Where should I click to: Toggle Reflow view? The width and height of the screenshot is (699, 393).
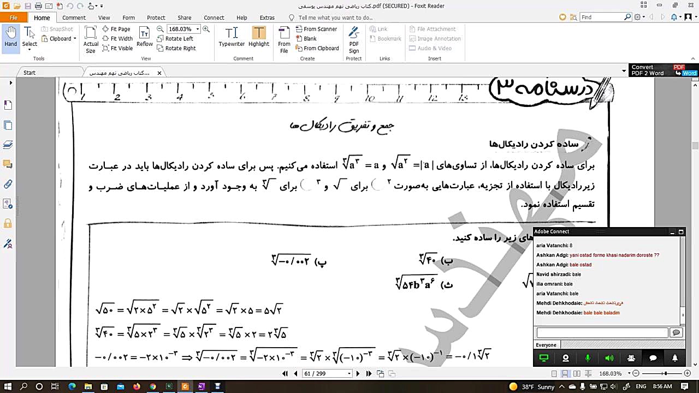tap(145, 37)
